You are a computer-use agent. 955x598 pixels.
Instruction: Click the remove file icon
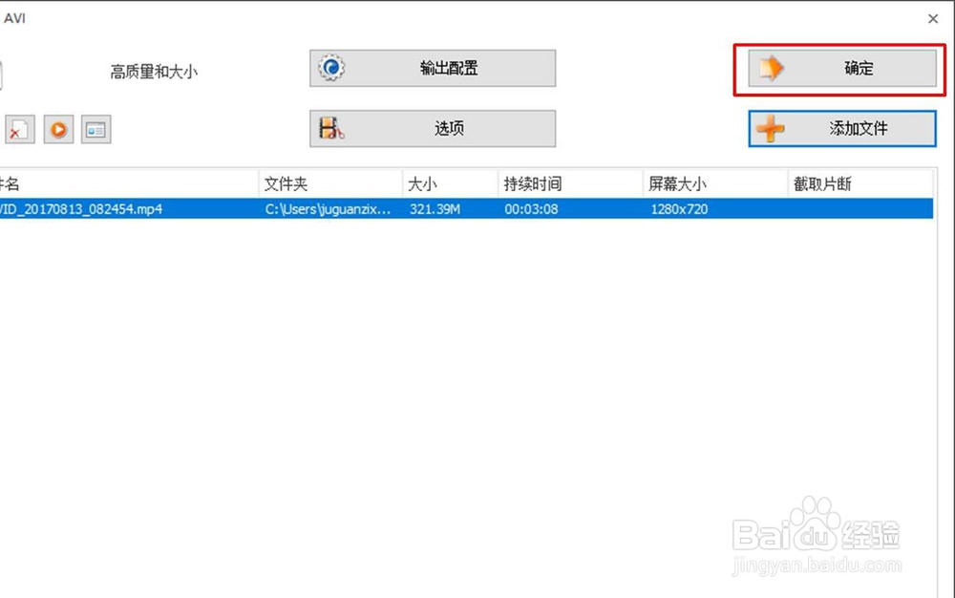19,128
